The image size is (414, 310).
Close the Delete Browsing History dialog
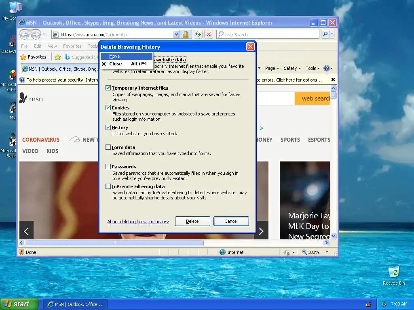click(x=250, y=47)
